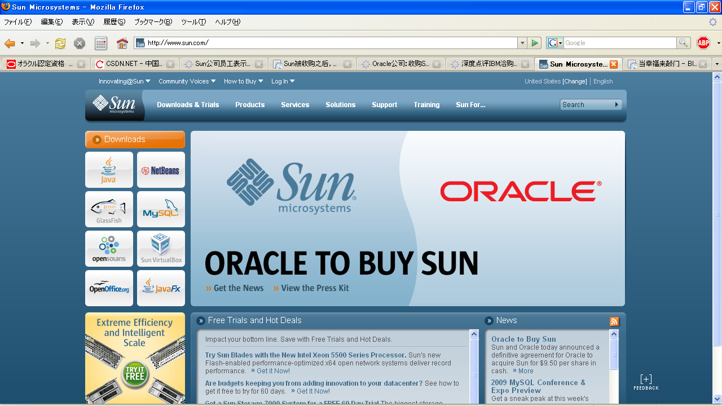
Task: Click the green Go arrow button
Action: [535, 43]
